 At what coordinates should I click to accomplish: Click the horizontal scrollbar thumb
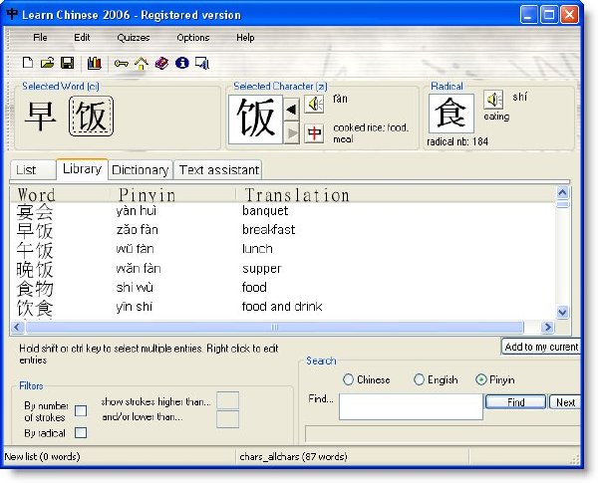pyautogui.click(x=275, y=327)
